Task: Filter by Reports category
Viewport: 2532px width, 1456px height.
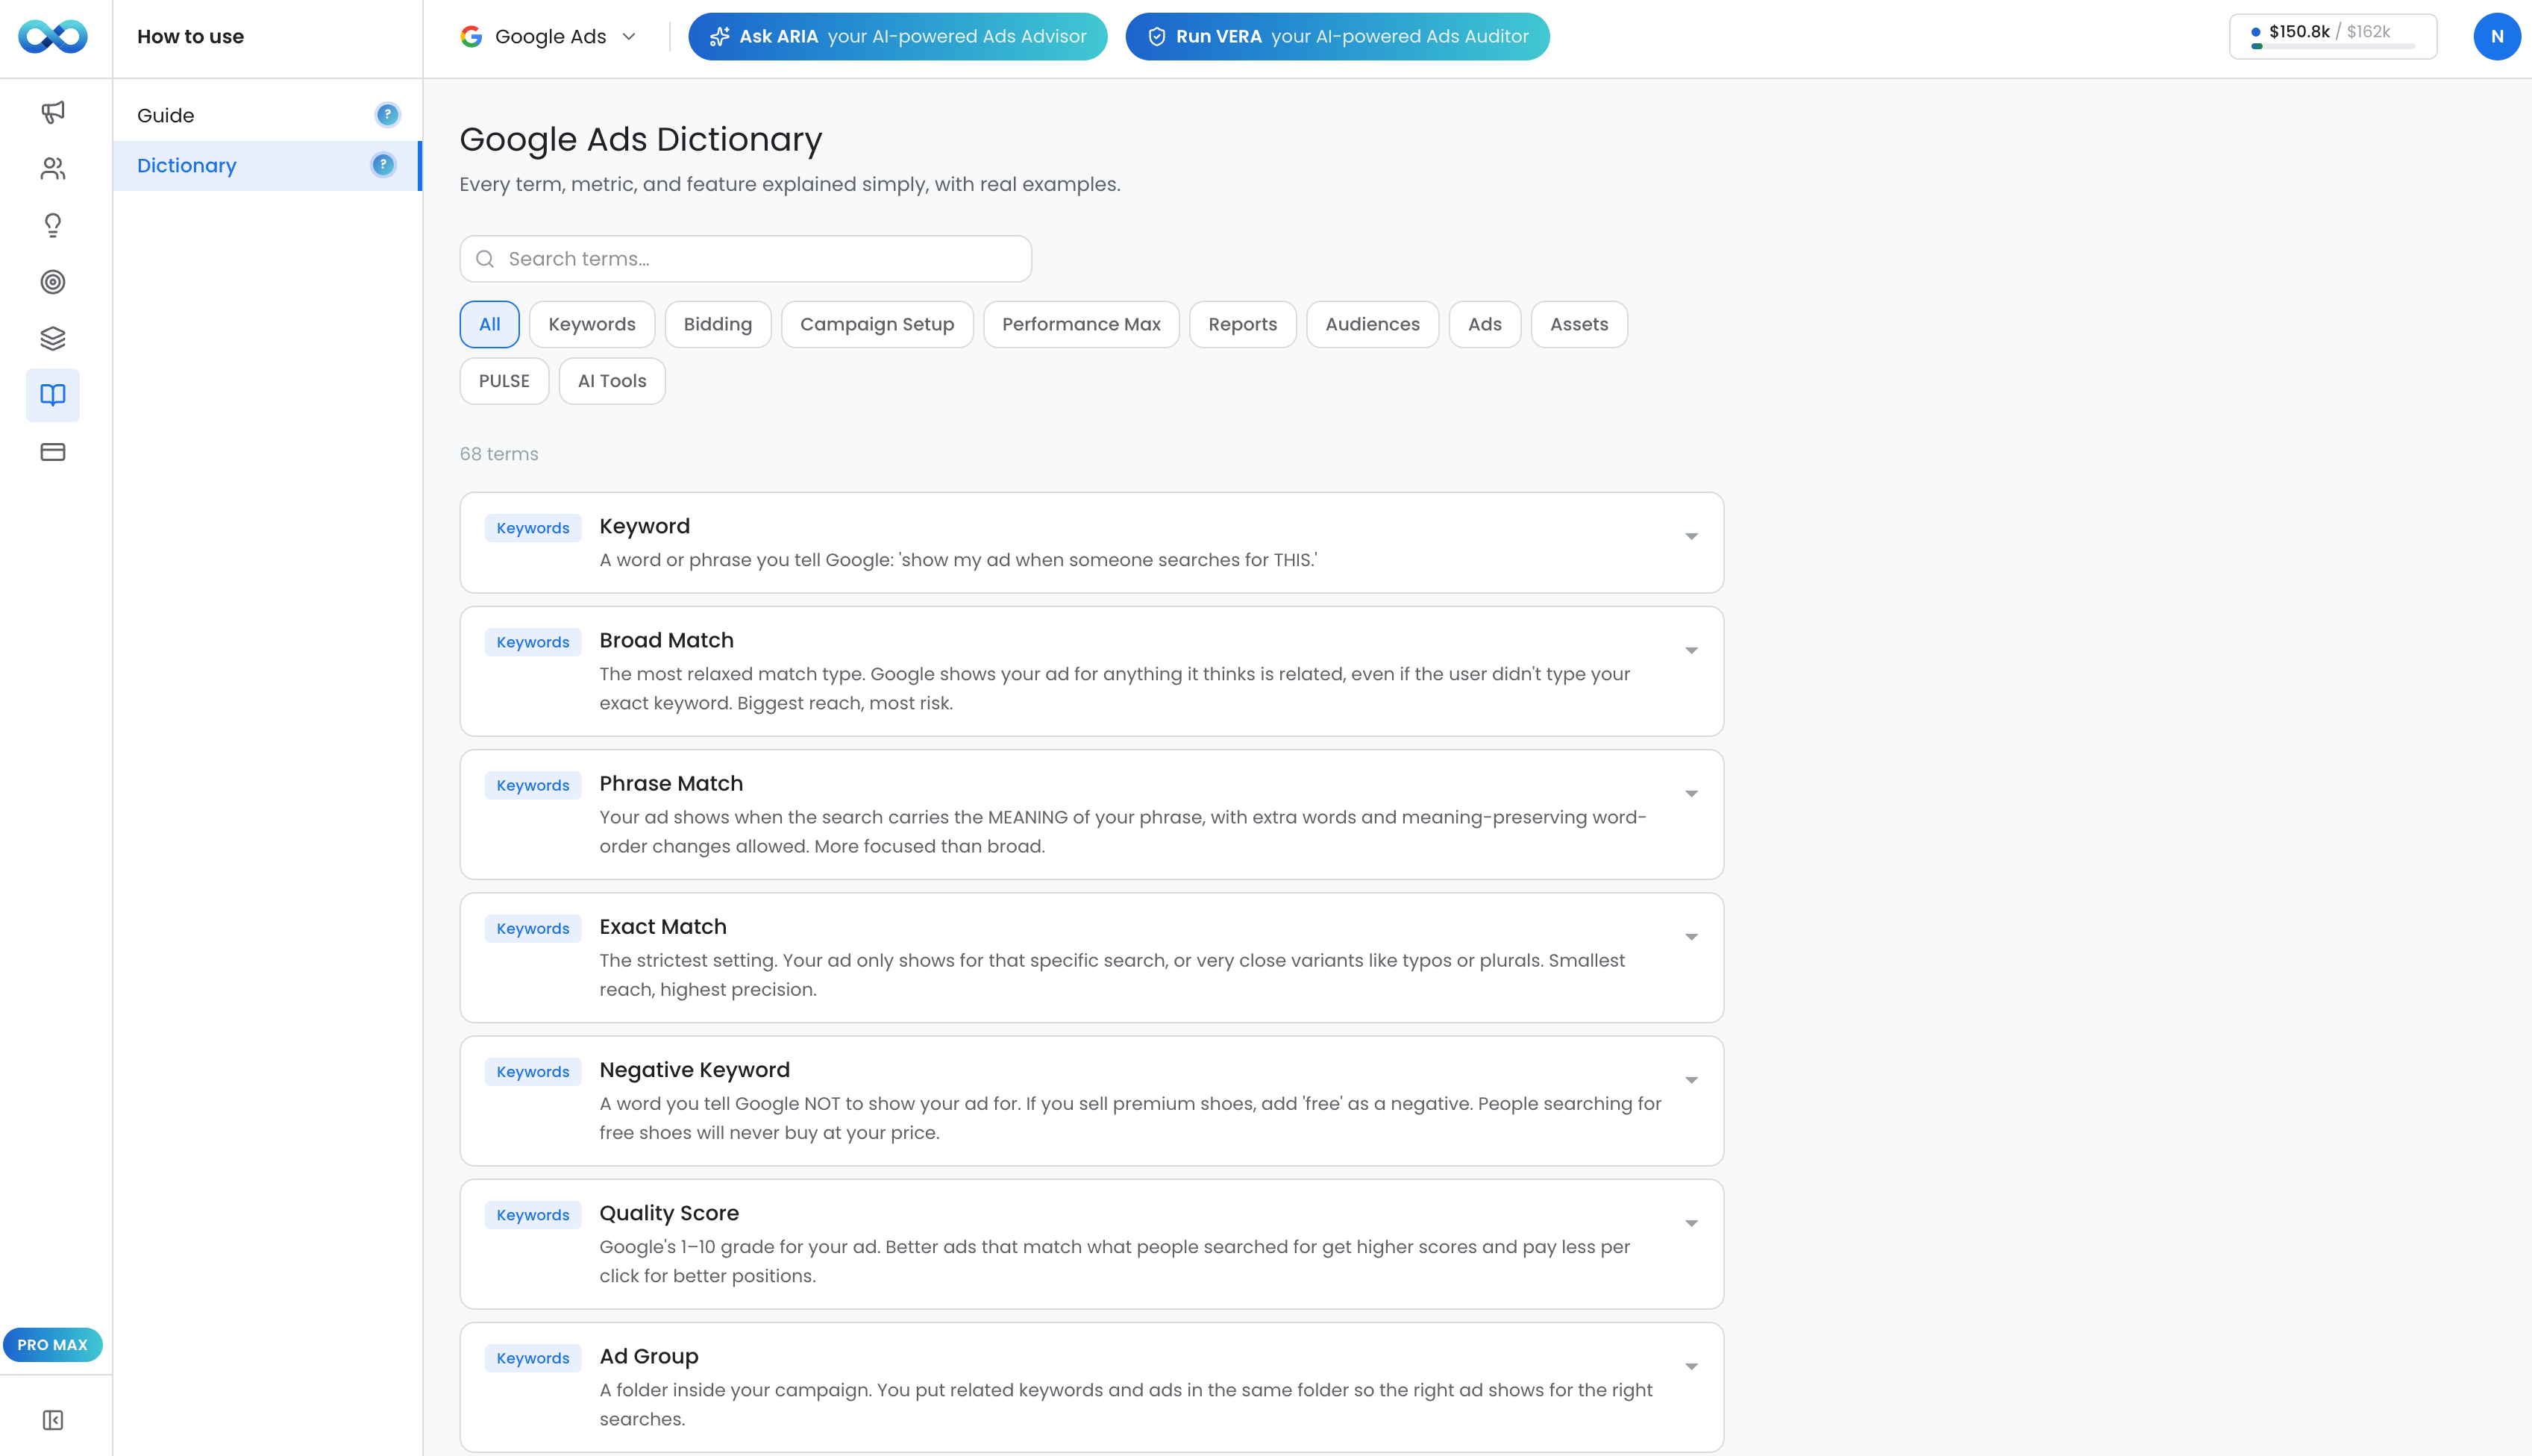Action: point(1242,324)
